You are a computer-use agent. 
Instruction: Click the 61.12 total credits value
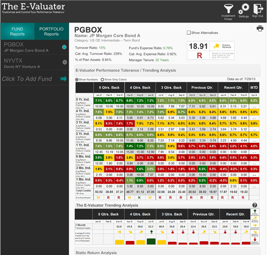pos(140,192)
